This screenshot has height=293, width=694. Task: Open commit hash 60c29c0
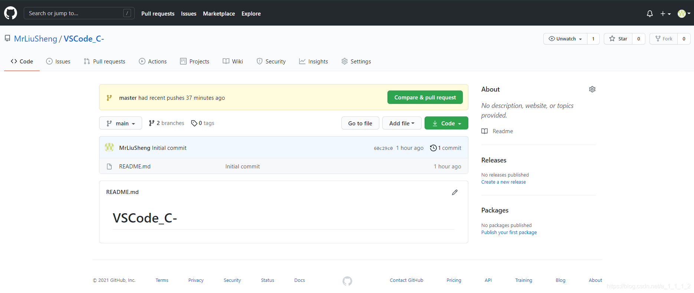tap(383, 148)
